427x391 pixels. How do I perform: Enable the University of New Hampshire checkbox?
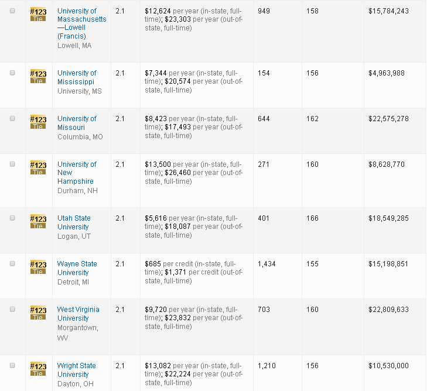[x=13, y=164]
